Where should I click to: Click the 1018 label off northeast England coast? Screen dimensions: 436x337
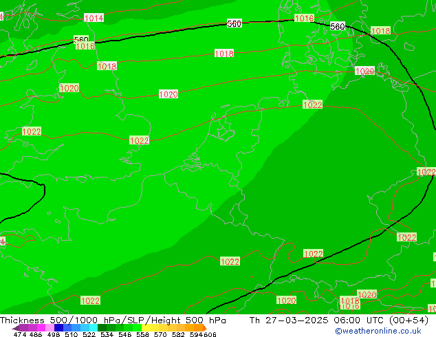(107, 66)
